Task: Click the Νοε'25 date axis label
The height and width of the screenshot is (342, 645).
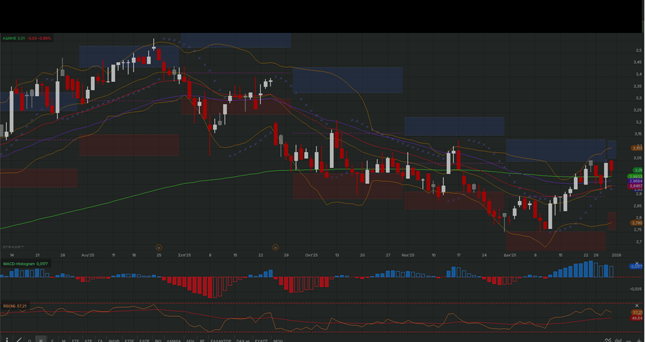Action: [407, 256]
